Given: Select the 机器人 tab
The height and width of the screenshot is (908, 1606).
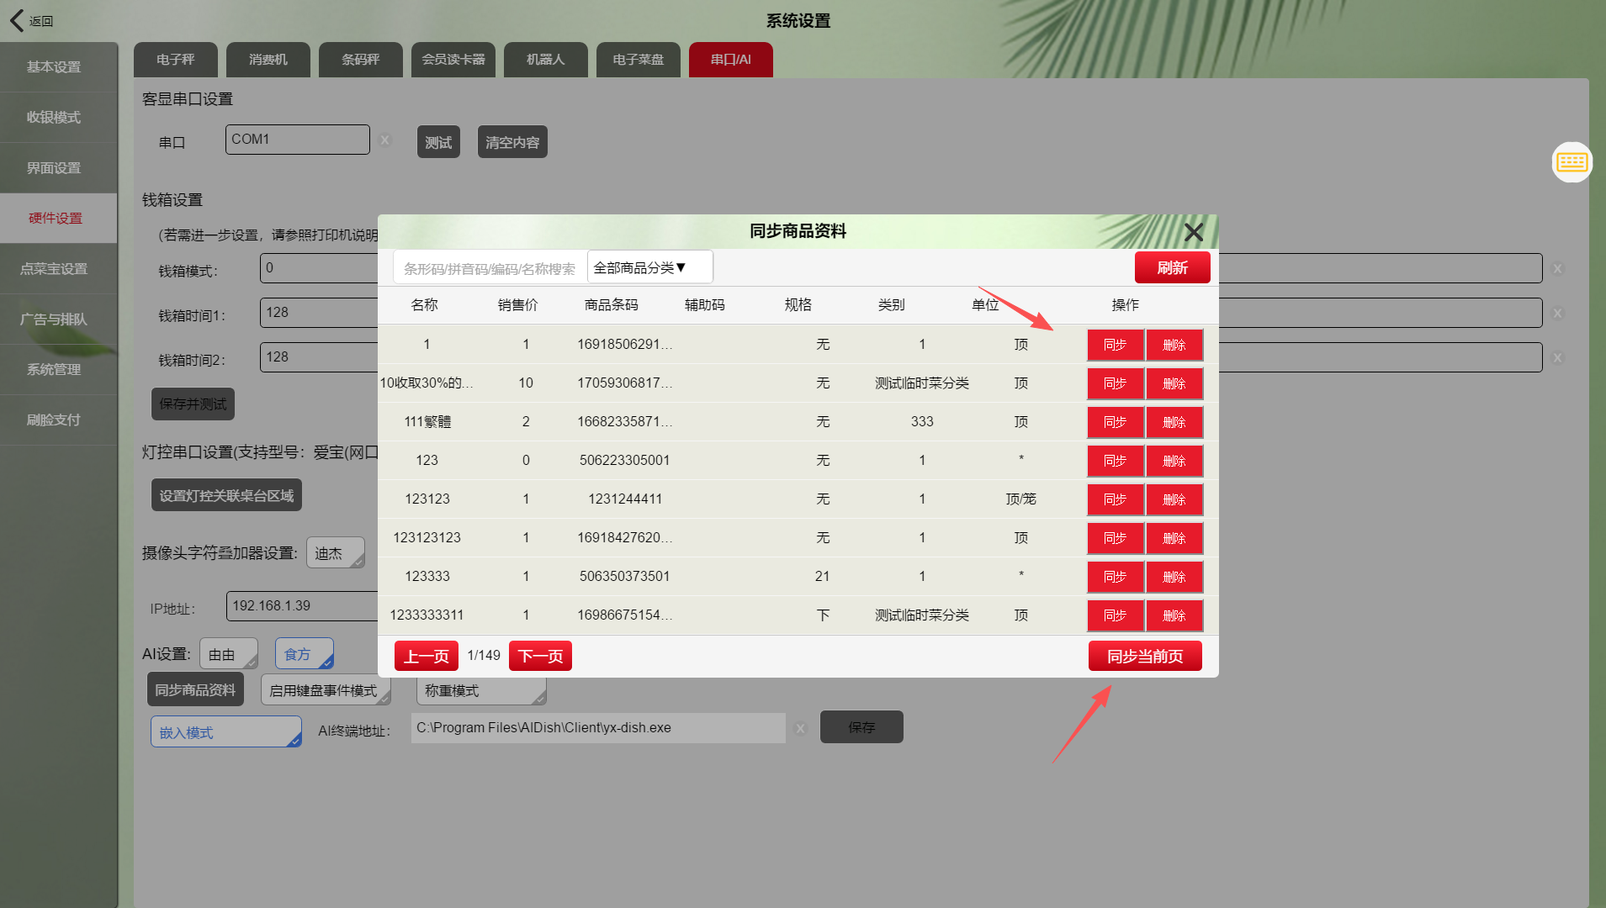Looking at the screenshot, I should (545, 60).
